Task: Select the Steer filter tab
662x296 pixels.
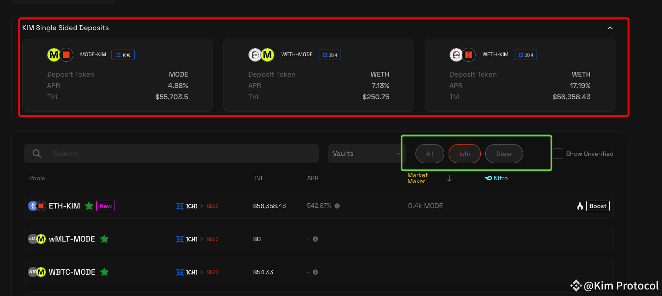Action: point(504,154)
